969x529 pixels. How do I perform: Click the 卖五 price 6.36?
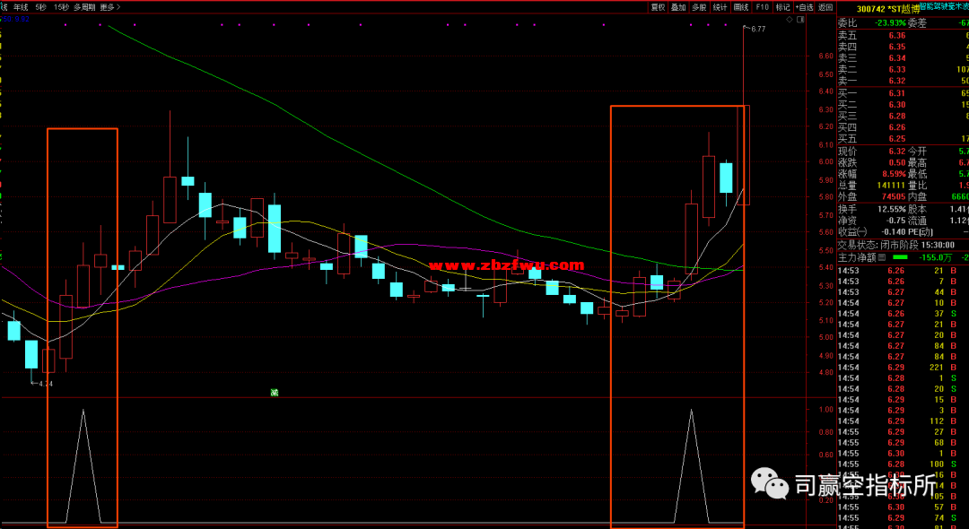[896, 35]
